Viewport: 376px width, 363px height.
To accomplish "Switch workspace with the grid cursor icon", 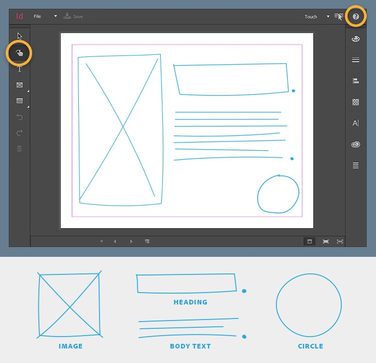I will point(339,17).
